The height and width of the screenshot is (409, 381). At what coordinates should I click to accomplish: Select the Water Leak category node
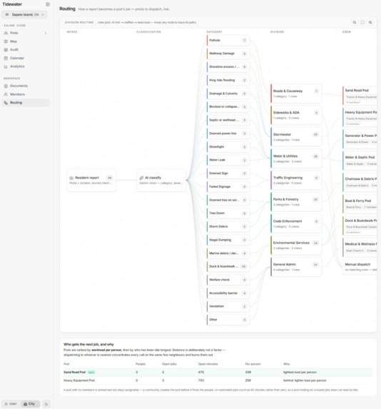click(x=228, y=160)
